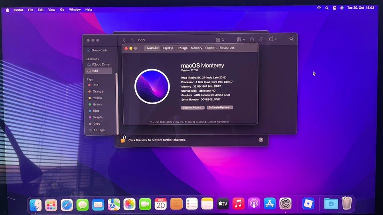This screenshot has height=215, width=383.
Task: Click the Wi-Fi status icon
Action: 319,8
